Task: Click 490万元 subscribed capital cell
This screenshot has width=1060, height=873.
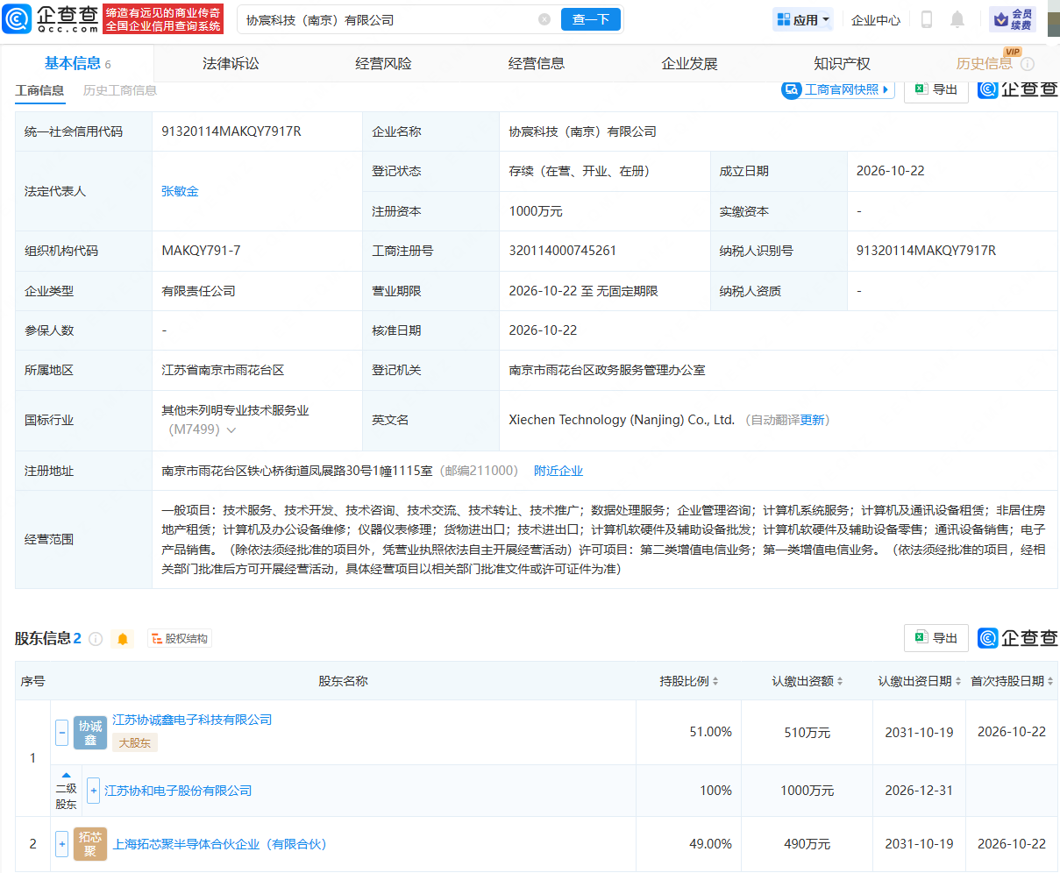Action: click(x=807, y=844)
